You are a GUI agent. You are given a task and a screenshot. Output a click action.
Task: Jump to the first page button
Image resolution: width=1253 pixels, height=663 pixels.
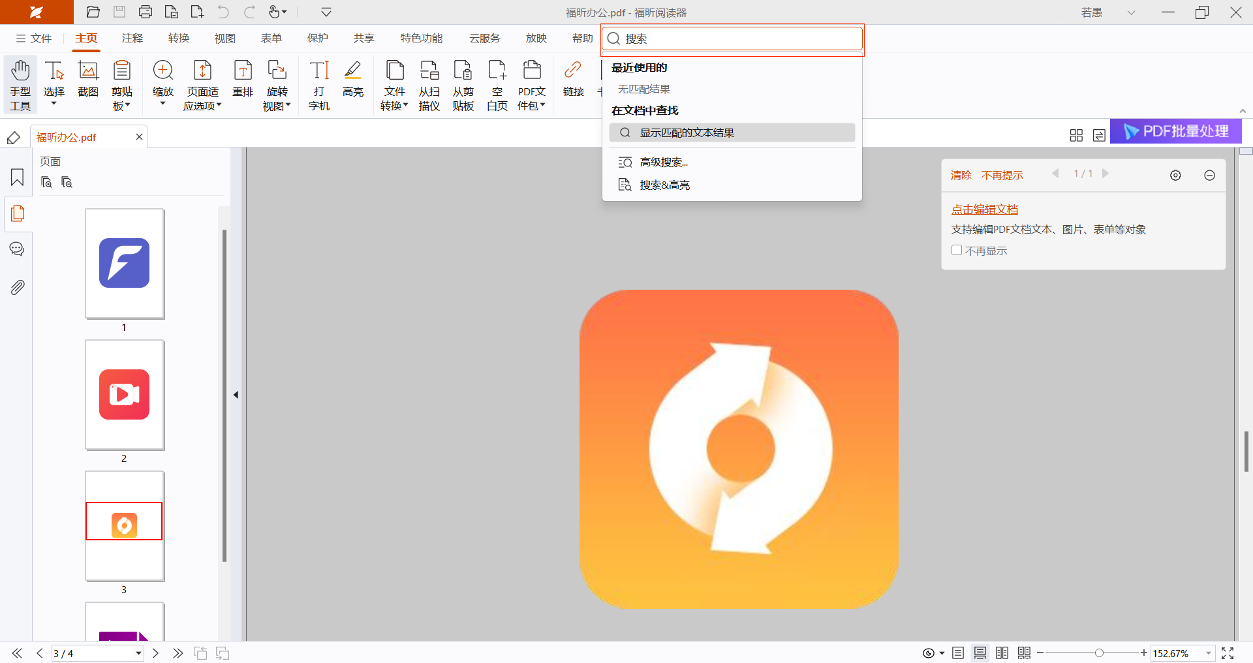(17, 653)
